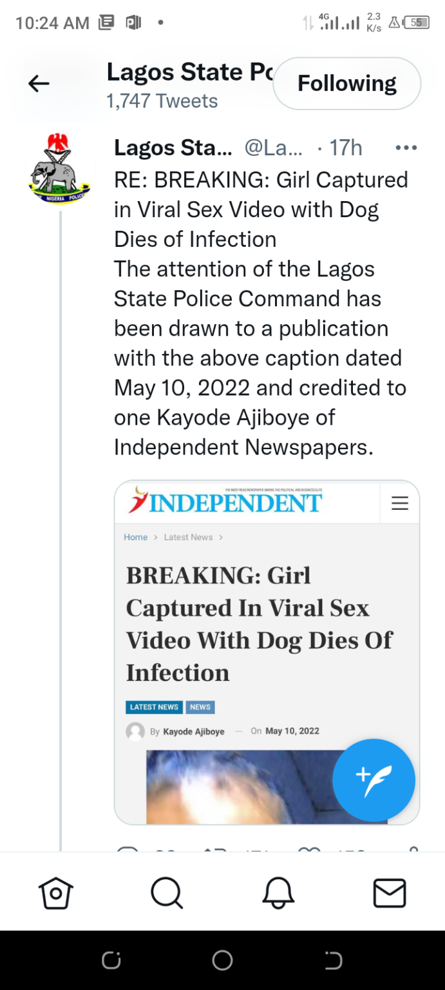The width and height of the screenshot is (445, 990).
Task: Click the Latest News breadcrumb
Action: (x=188, y=537)
